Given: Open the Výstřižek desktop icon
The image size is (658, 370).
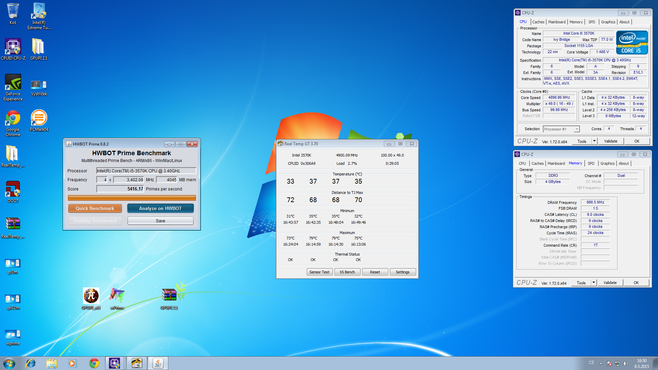Looking at the screenshot, I should click(39, 87).
